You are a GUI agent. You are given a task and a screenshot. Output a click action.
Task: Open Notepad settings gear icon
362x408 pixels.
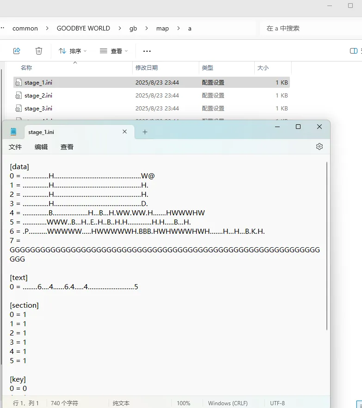[319, 146]
